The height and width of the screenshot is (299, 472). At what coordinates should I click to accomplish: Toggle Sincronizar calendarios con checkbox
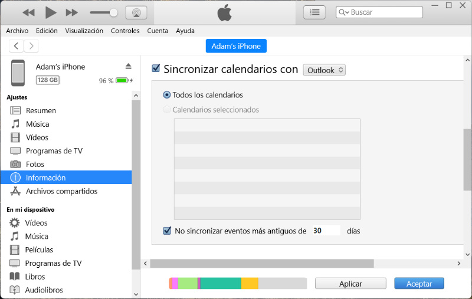[156, 68]
